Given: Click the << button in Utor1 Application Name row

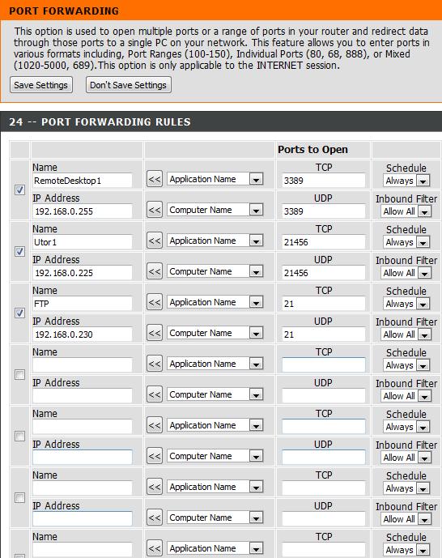Looking at the screenshot, I should 155,241.
